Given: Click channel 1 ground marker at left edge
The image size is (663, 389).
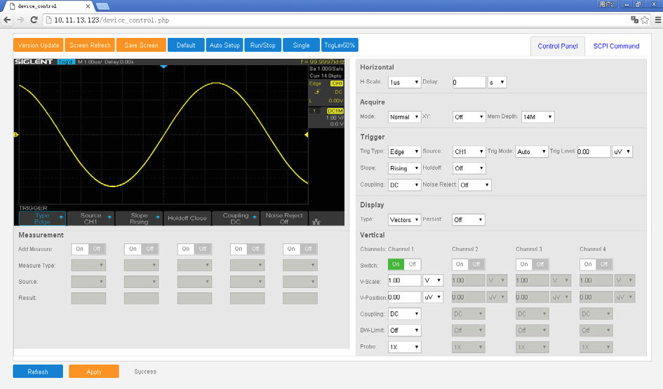Looking at the screenshot, I should tap(16, 135).
